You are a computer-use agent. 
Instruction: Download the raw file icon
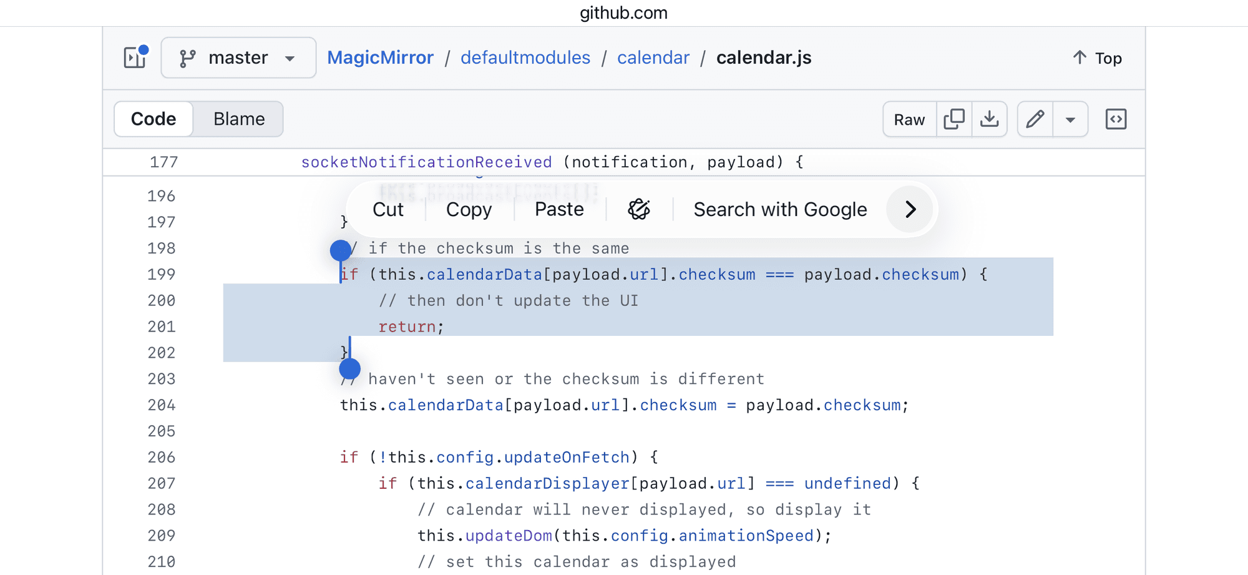tap(990, 119)
